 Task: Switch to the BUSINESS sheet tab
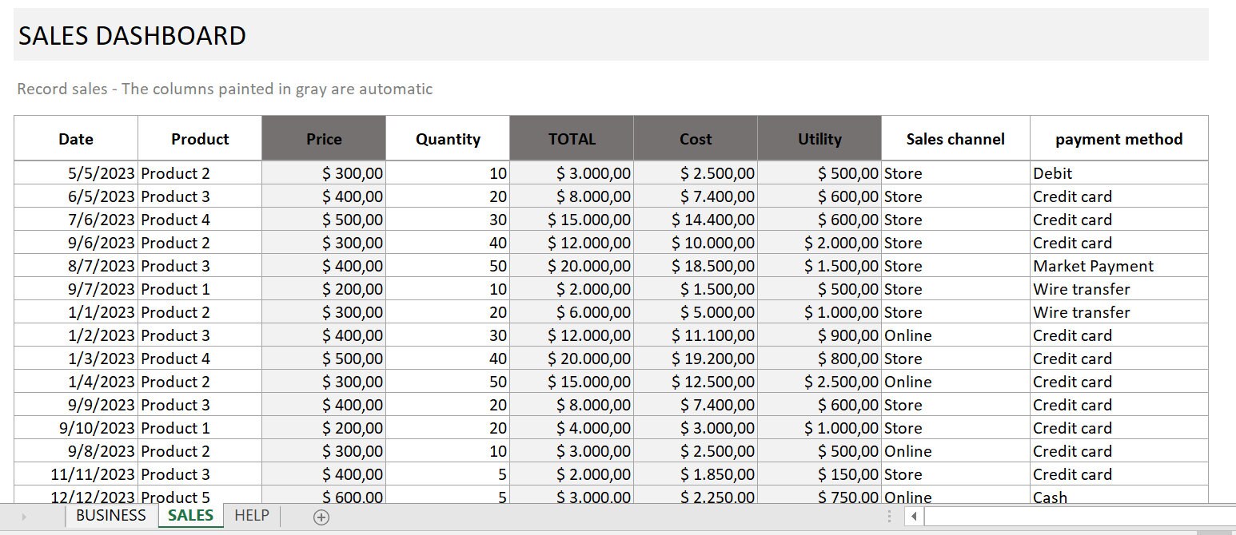[111, 516]
